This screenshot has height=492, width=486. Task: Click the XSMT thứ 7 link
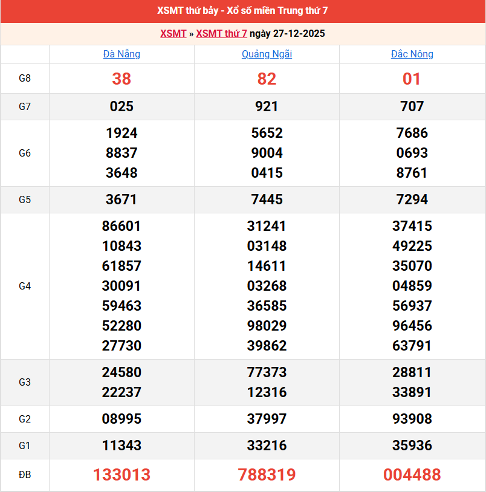pos(222,34)
